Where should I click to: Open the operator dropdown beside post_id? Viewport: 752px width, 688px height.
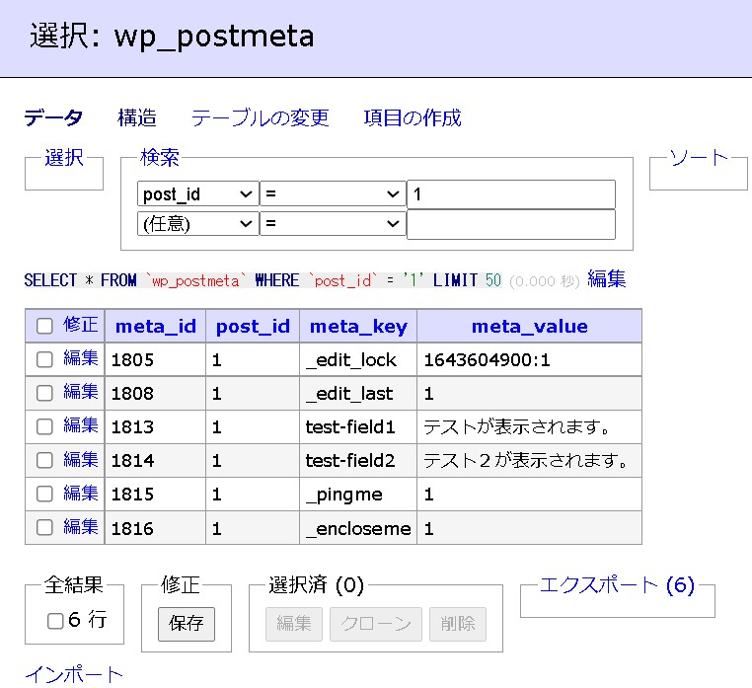[x=333, y=194]
